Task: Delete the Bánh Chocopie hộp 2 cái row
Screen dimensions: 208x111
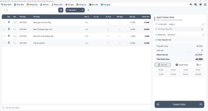Action: pyautogui.click(x=9, y=29)
